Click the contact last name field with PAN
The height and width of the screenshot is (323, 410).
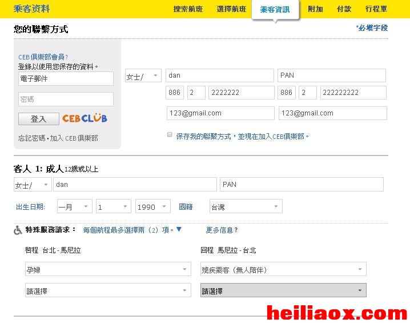coord(332,75)
